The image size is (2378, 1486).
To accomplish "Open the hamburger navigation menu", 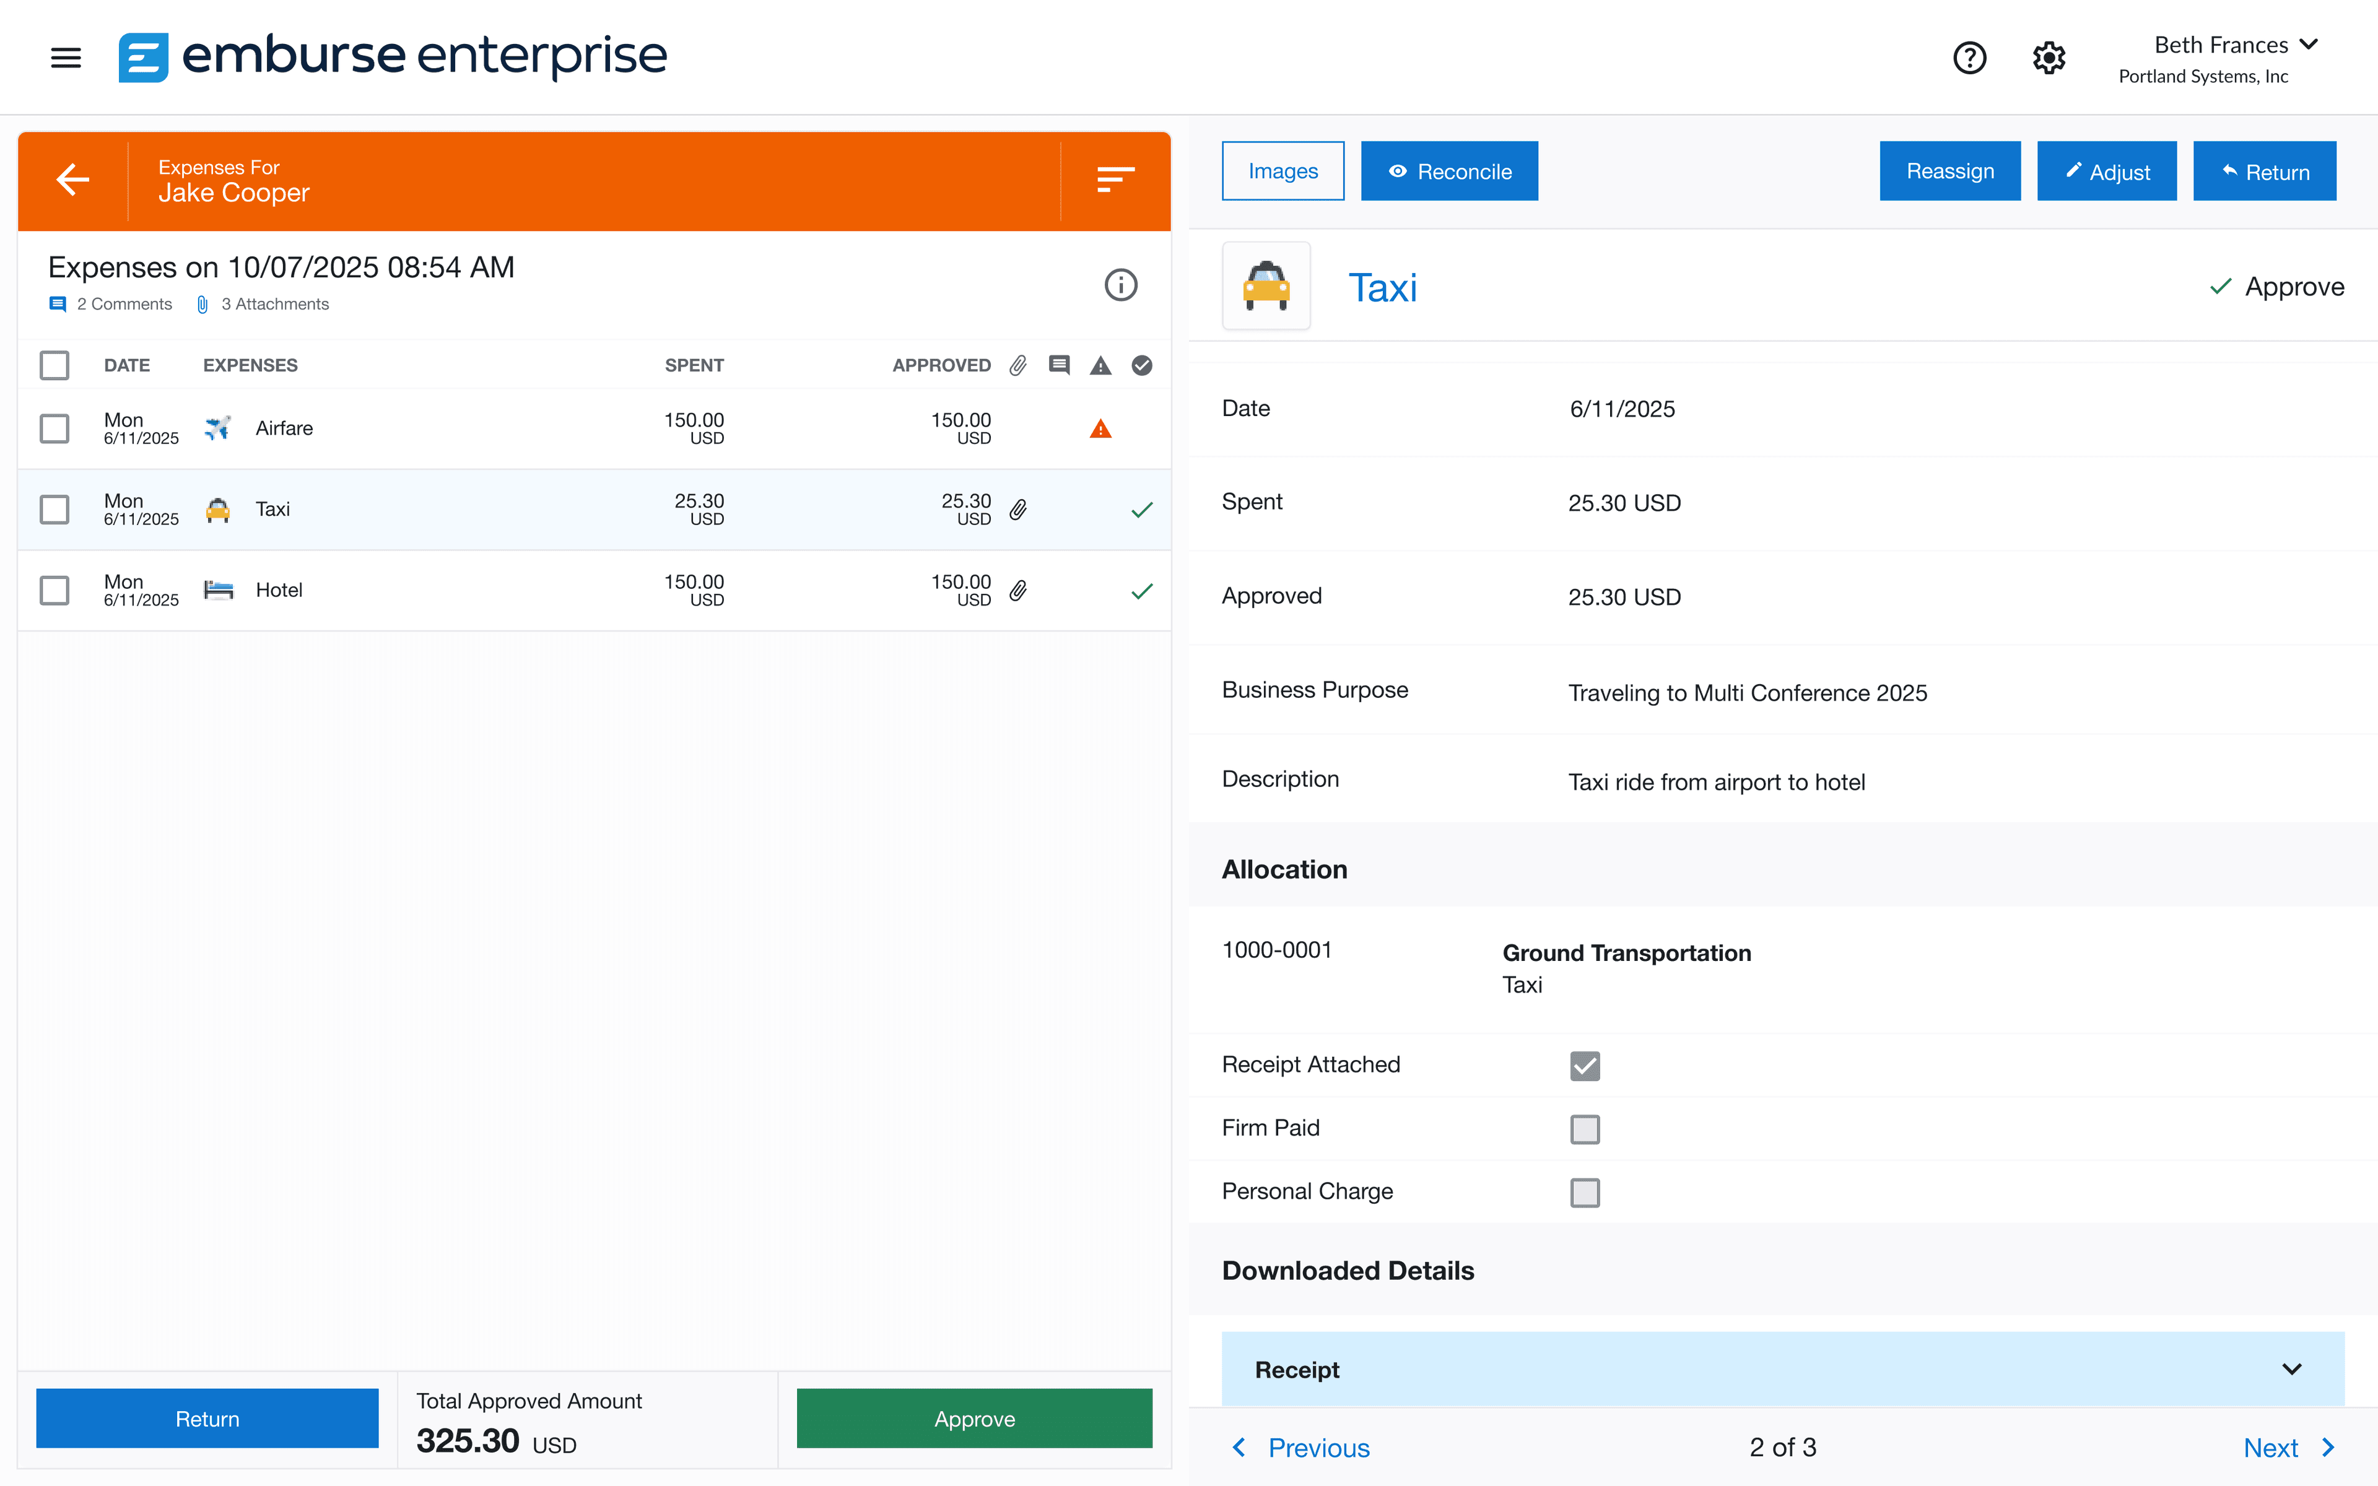I will (x=65, y=58).
